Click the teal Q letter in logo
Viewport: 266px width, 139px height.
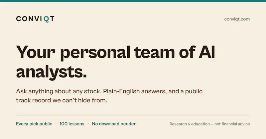pos(46,19)
